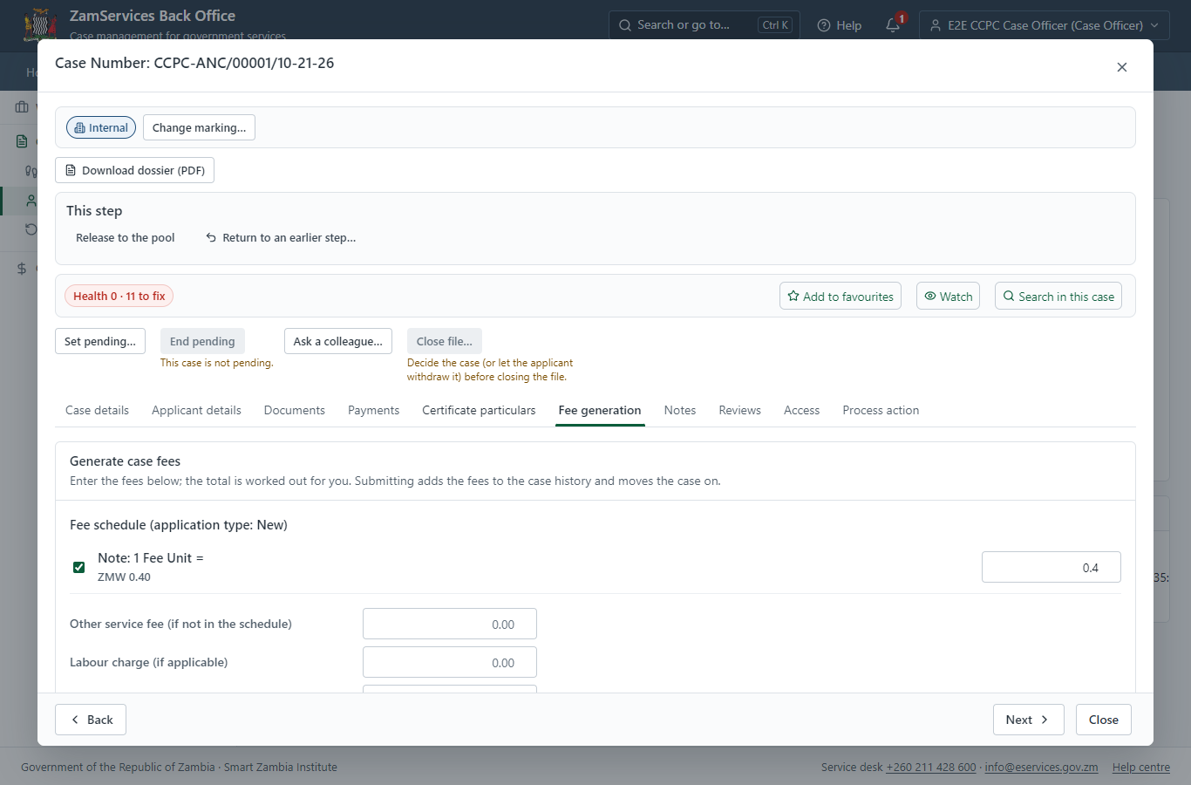Watch this case
The image size is (1191, 785).
click(949, 297)
